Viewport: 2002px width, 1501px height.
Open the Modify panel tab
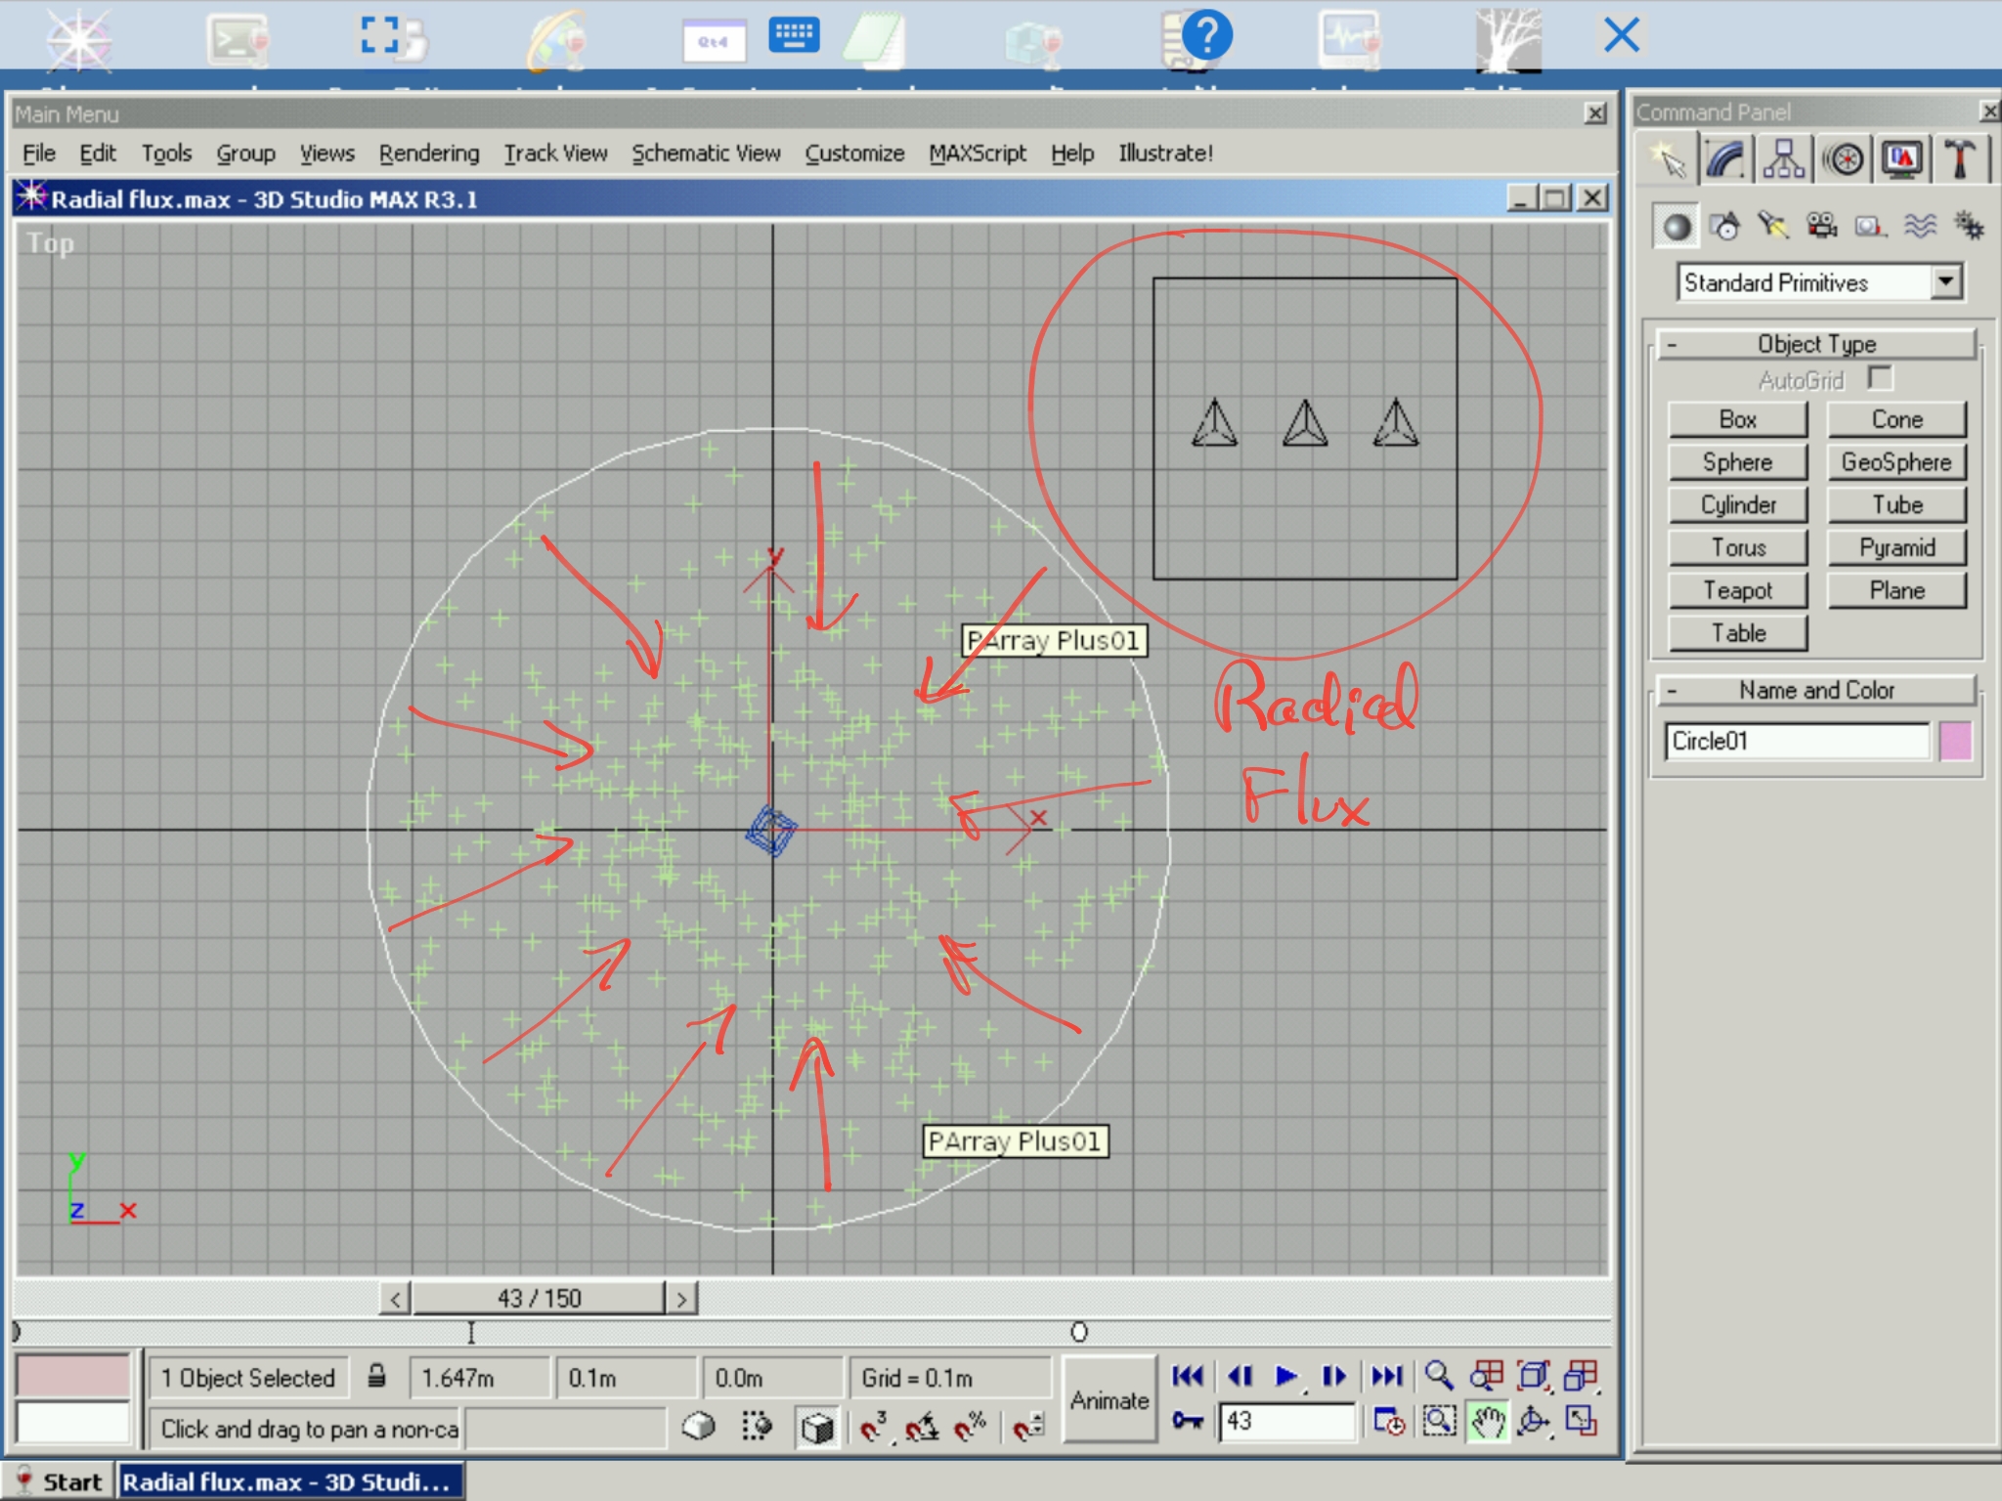[x=1725, y=159]
